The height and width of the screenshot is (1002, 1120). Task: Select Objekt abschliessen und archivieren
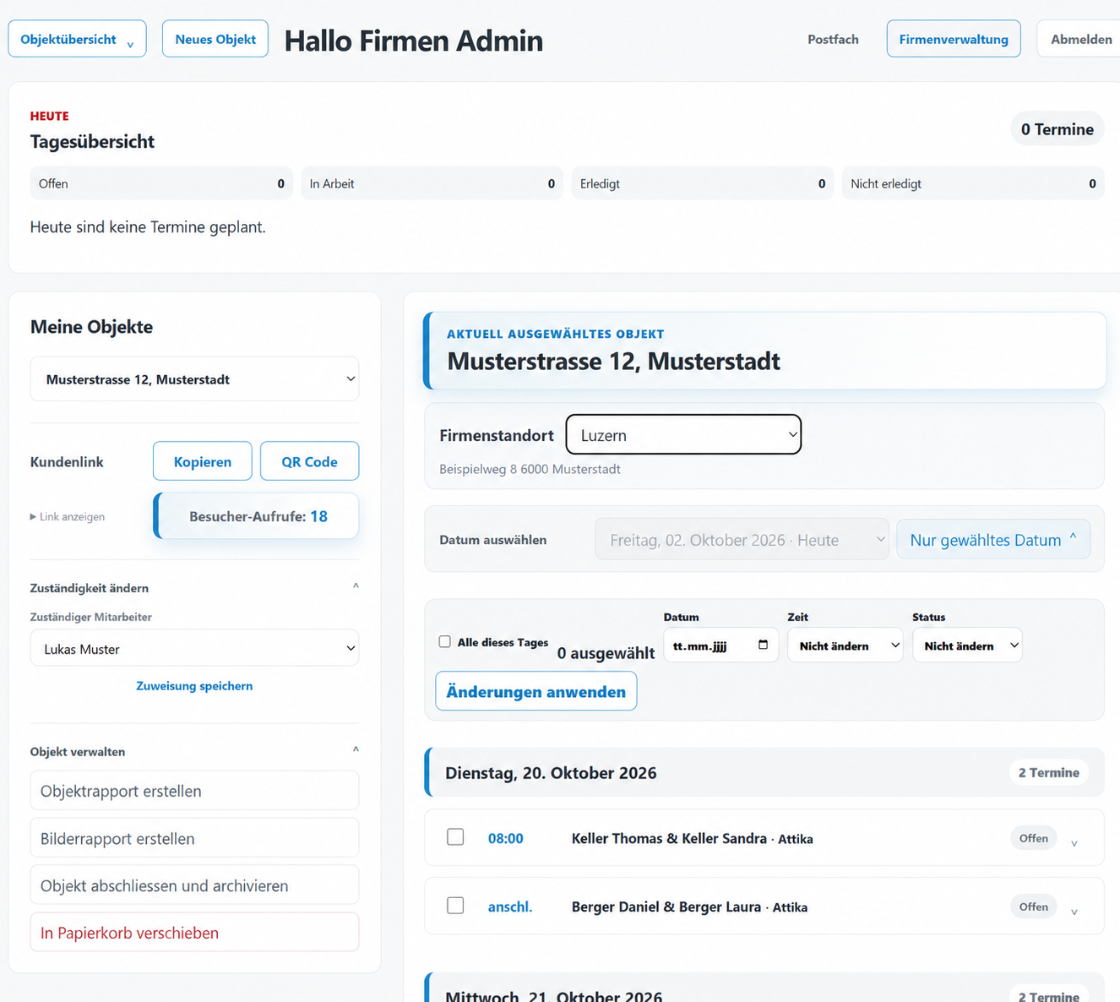194,885
